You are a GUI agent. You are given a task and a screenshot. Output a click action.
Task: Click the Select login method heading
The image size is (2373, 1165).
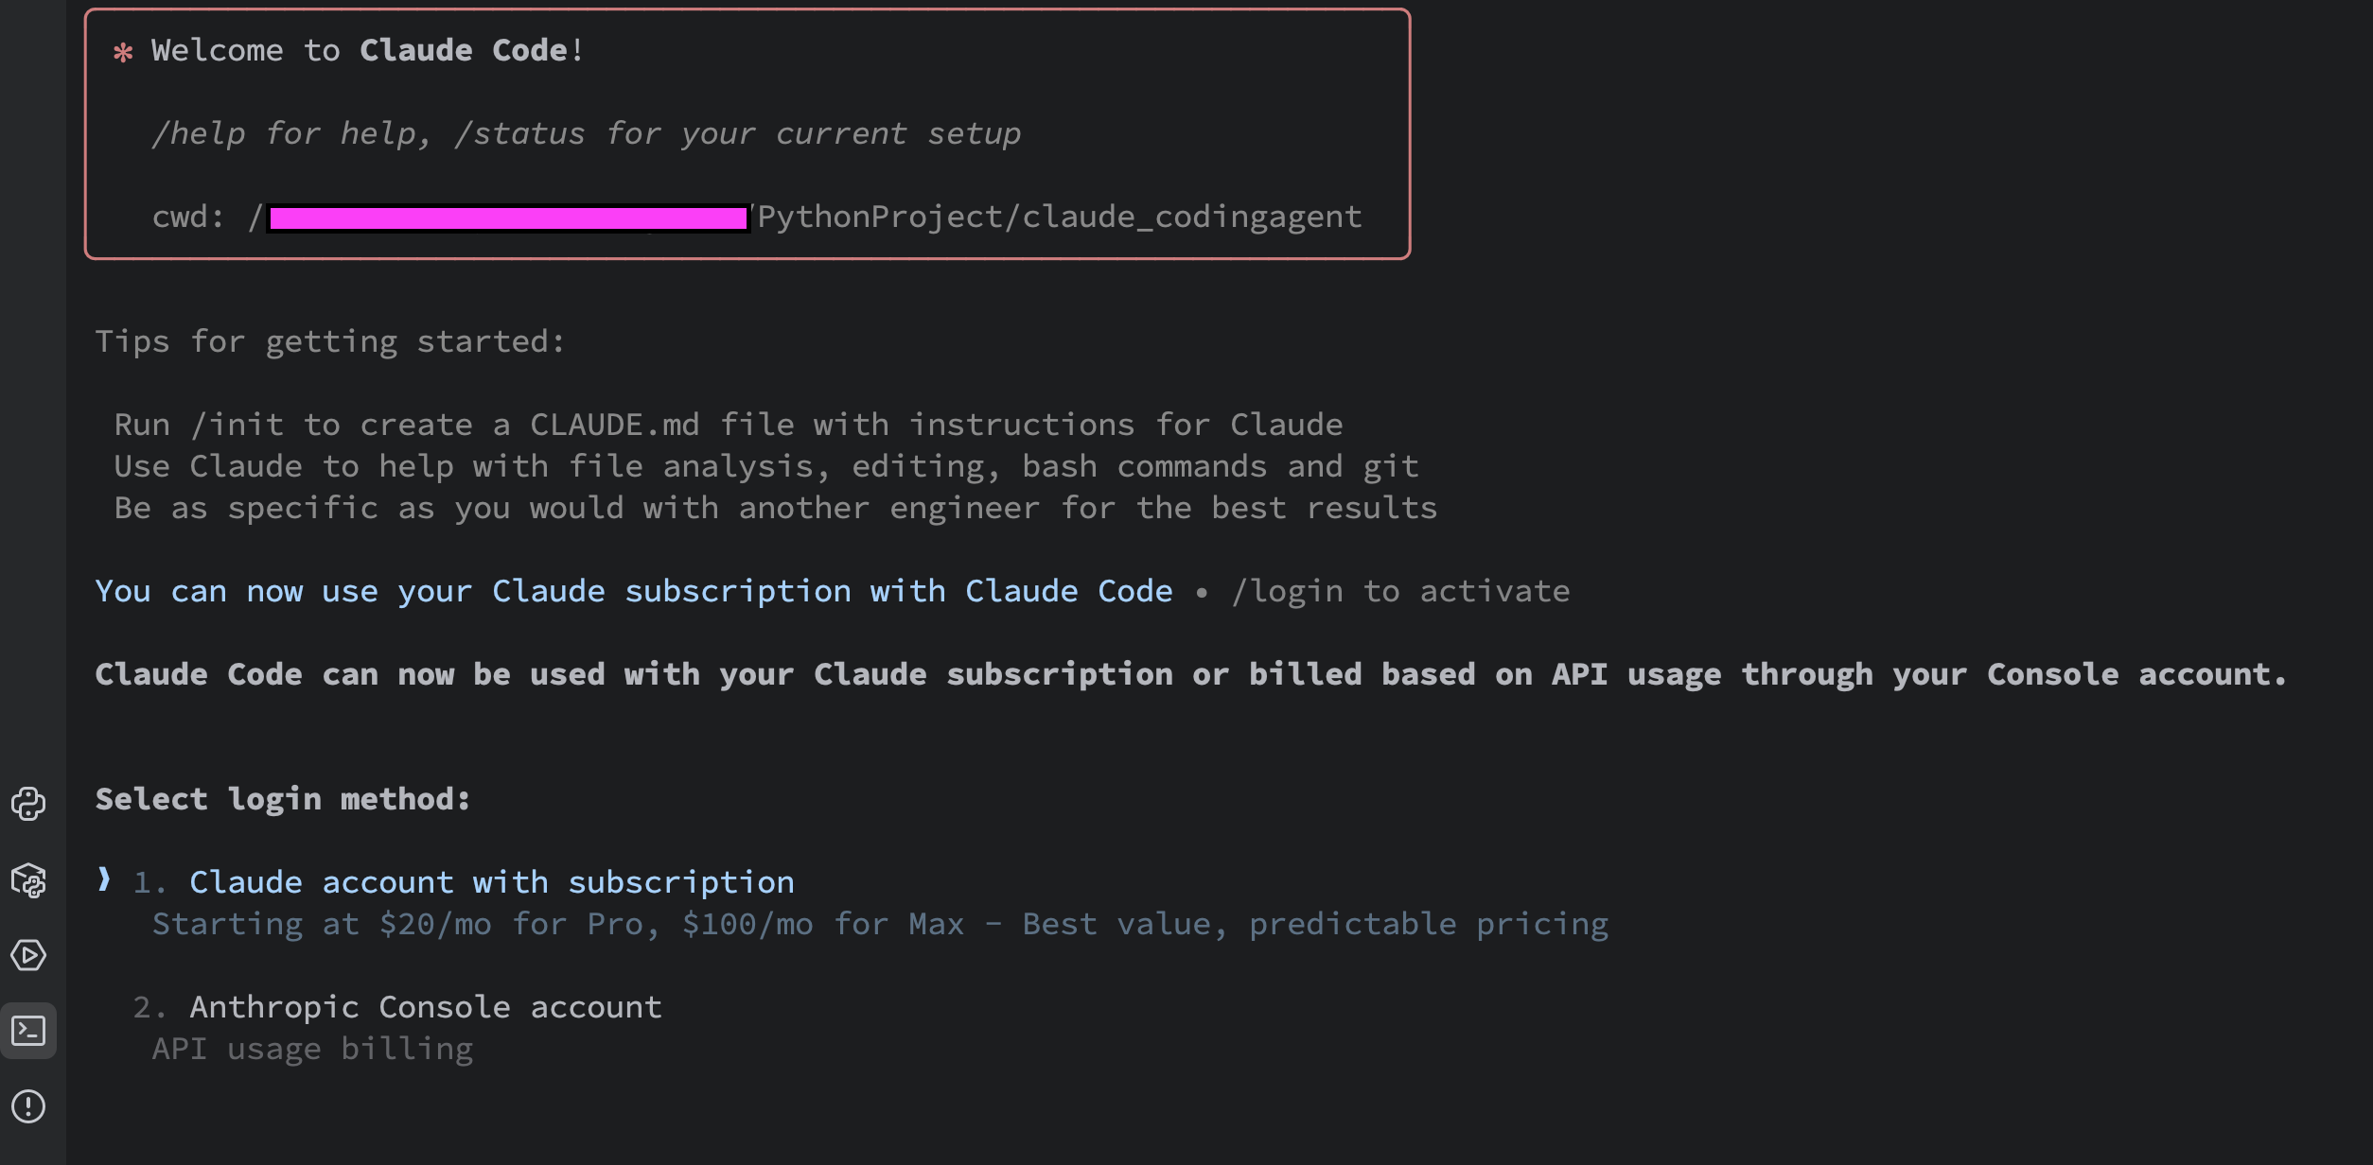[x=283, y=799]
